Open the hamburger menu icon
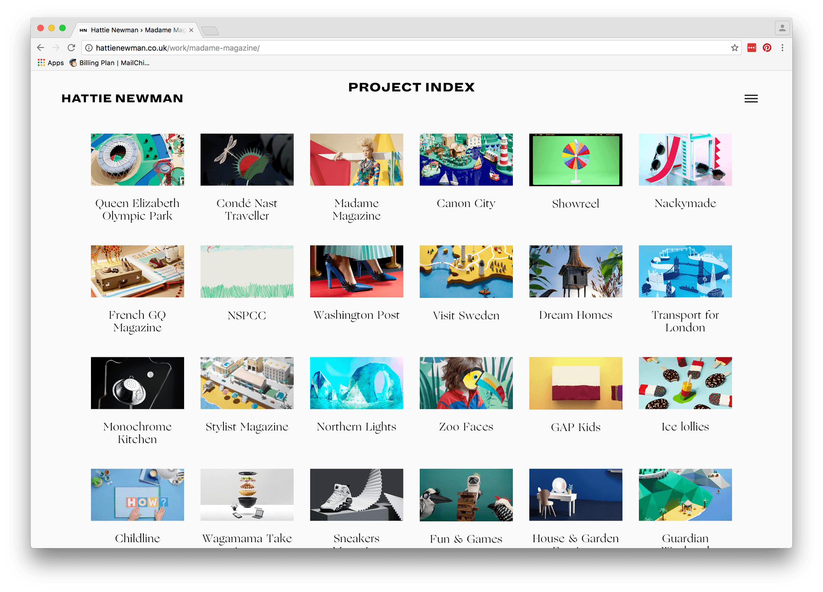This screenshot has width=823, height=592. coord(751,99)
